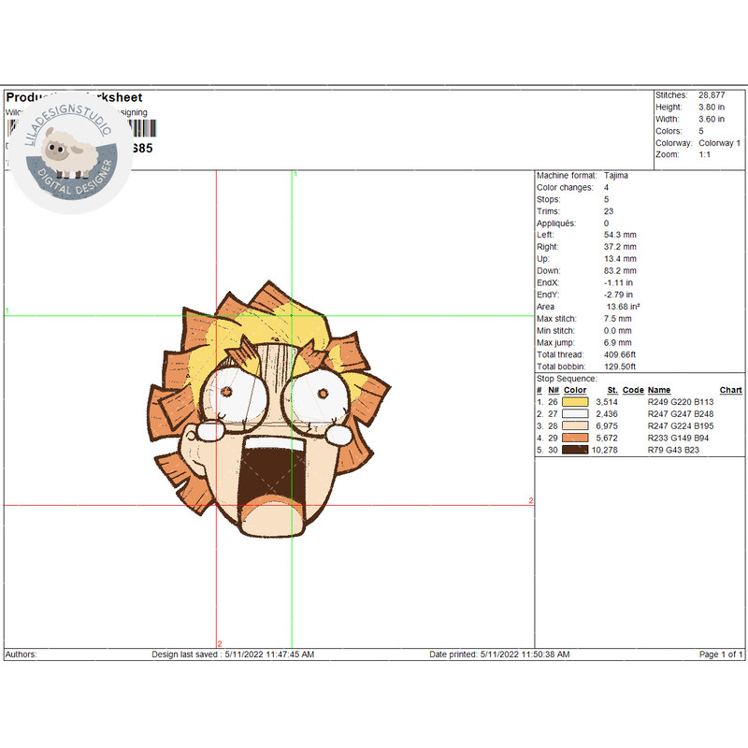The width and height of the screenshot is (748, 748).
Task: Click the barcode strip under the worksheet title
Action: pyautogui.click(x=140, y=128)
